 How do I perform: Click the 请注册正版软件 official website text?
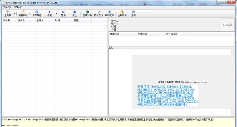pos(182,82)
